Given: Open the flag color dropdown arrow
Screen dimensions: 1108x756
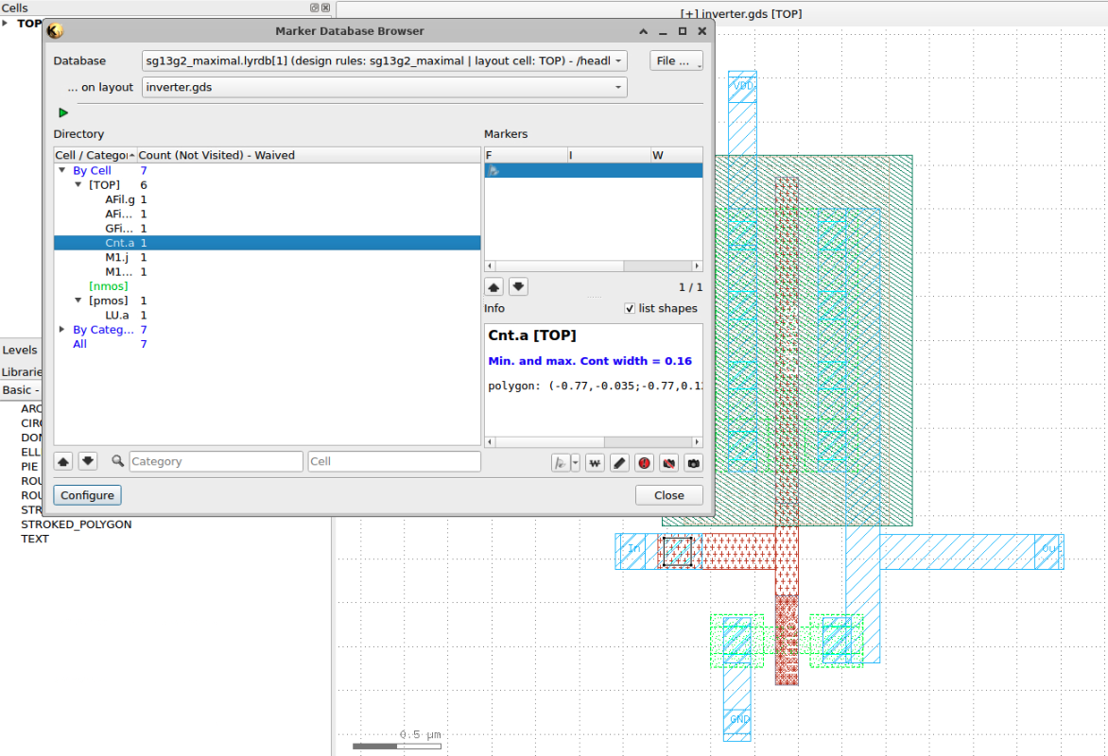Looking at the screenshot, I should click(x=575, y=463).
